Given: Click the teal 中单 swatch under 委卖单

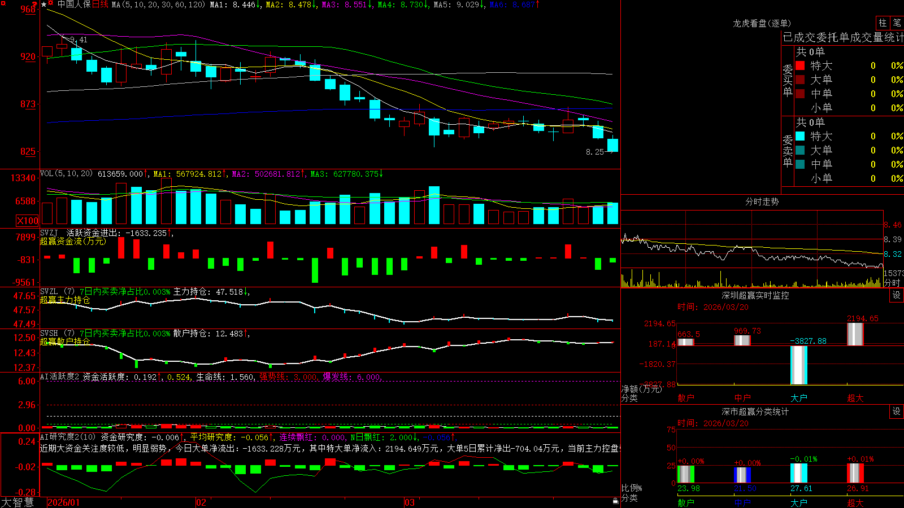Looking at the screenshot, I should [800, 164].
